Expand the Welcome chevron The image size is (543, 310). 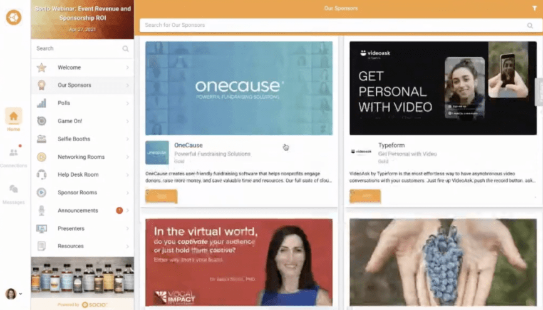127,67
